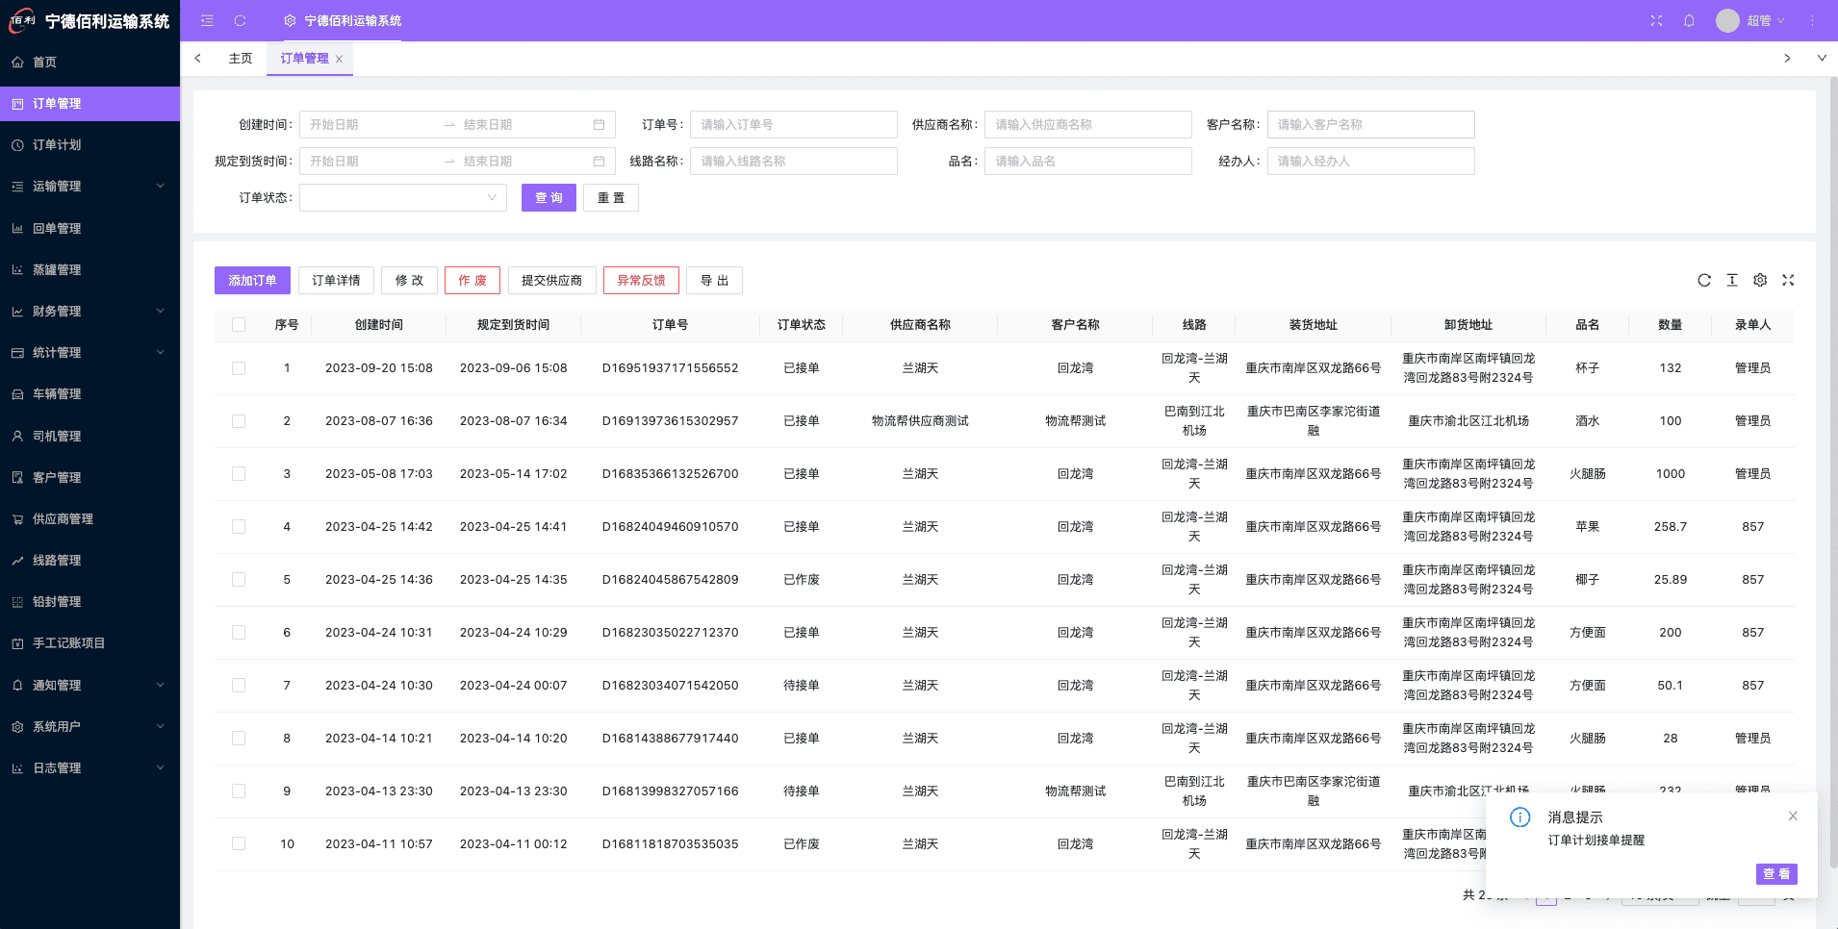Open the tab list dropdown chevron
This screenshot has width=1838, height=929.
(1822, 58)
